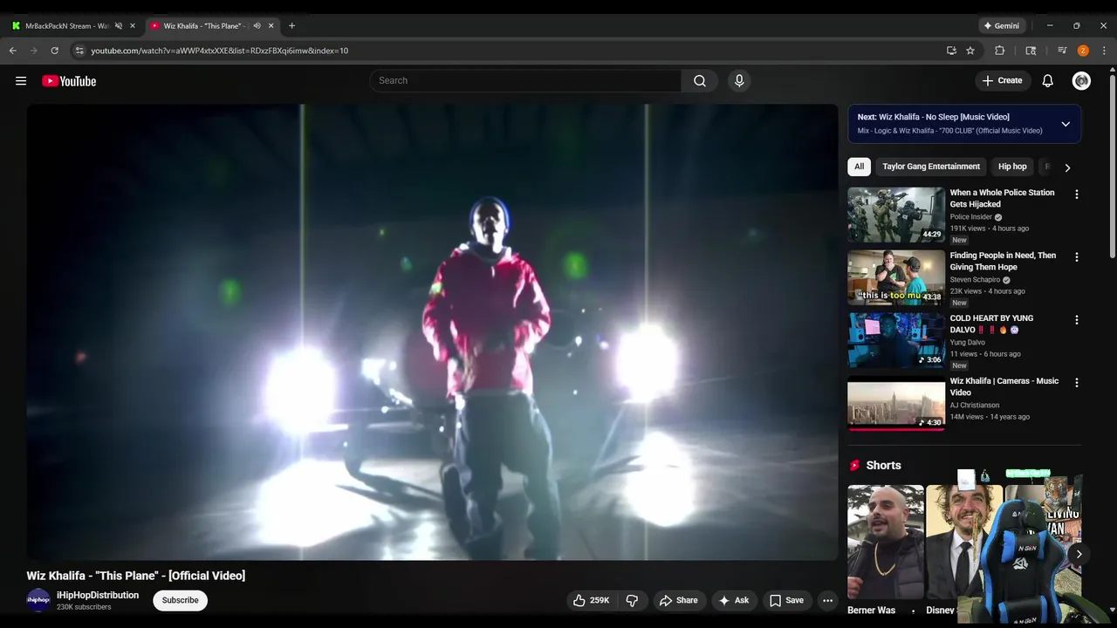Mute the Wiz Khalifa tab audio icon
The width and height of the screenshot is (1117, 628).
257,26
